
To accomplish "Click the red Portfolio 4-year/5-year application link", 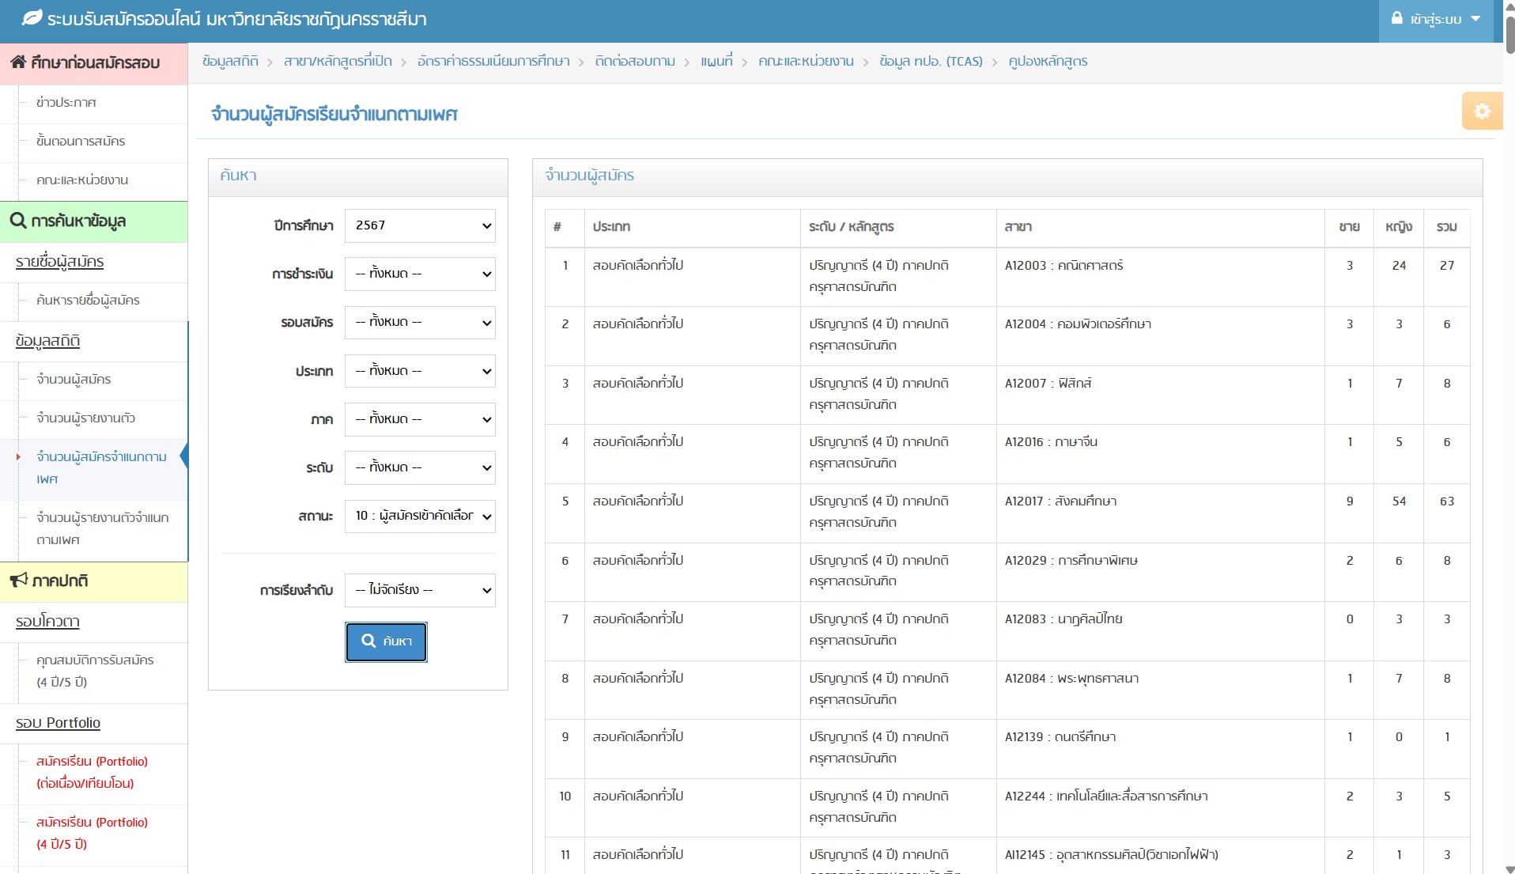I will point(92,833).
